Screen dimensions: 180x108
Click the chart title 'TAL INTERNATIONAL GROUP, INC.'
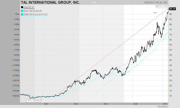click(50, 3)
